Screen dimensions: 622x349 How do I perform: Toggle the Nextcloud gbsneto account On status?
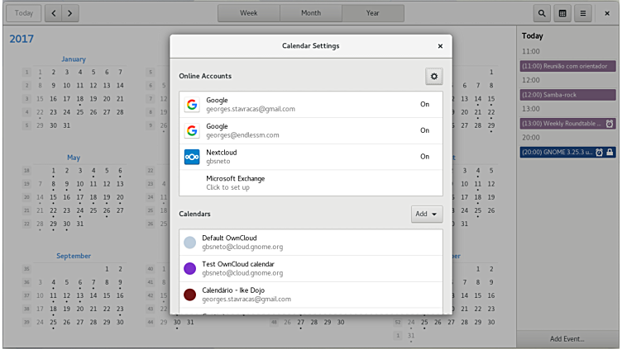tap(424, 157)
